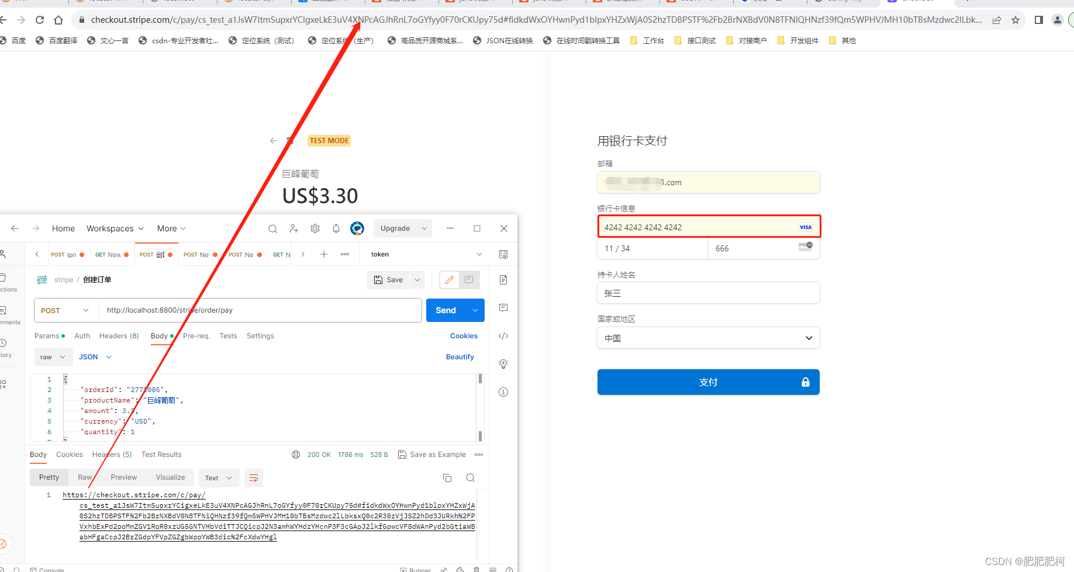
Task: Switch to the Headers (8) tab
Action: [119, 336]
